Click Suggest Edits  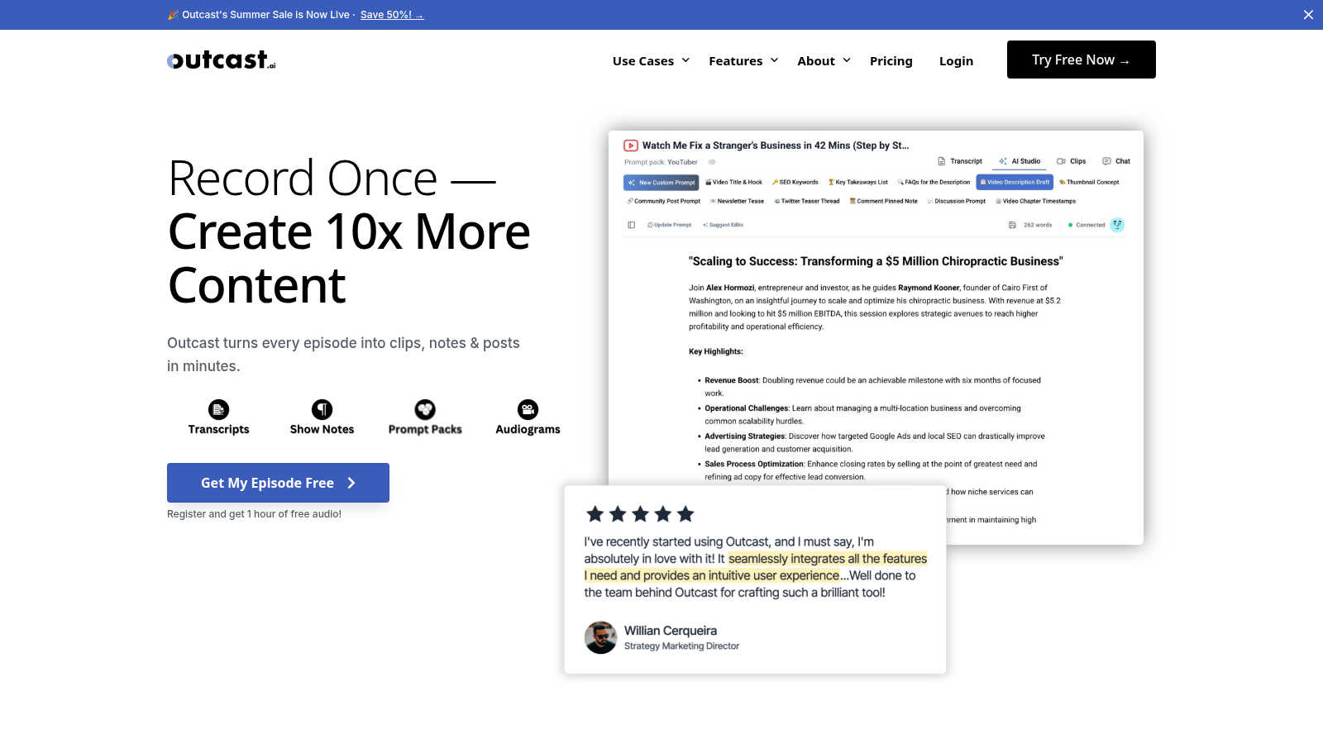(x=723, y=225)
